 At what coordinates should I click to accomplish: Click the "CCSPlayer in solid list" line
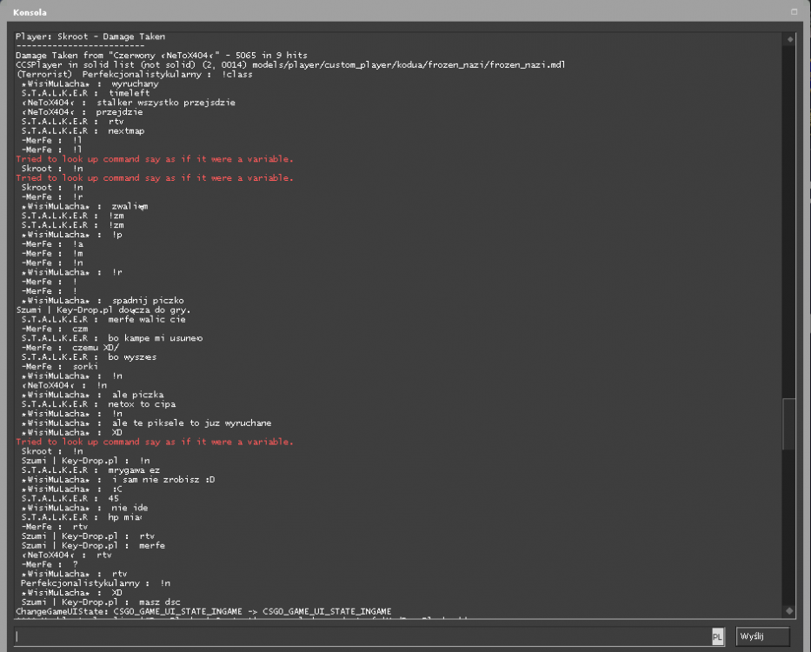290,64
